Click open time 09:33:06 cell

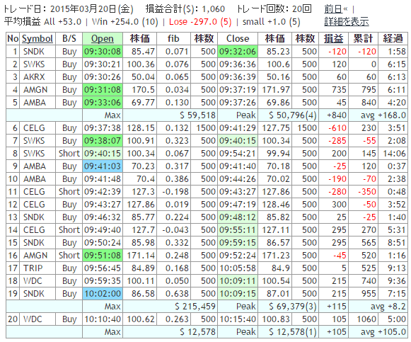click(x=103, y=103)
